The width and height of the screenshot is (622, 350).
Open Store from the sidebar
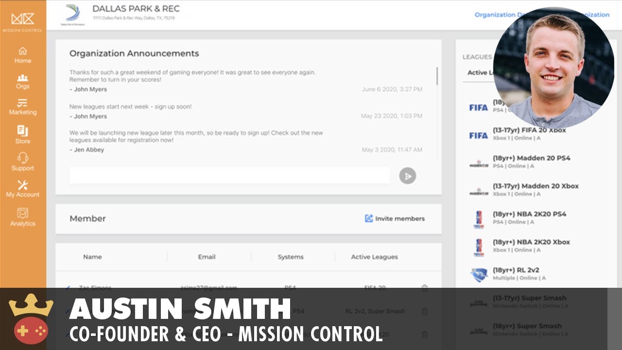tap(22, 135)
